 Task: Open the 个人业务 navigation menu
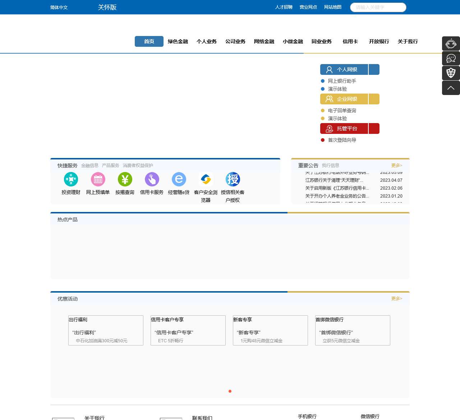[x=207, y=41]
